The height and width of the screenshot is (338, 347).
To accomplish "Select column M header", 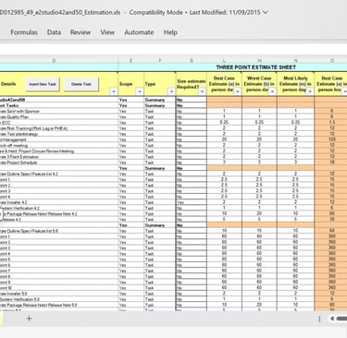I will pyautogui.click(x=259, y=61).
